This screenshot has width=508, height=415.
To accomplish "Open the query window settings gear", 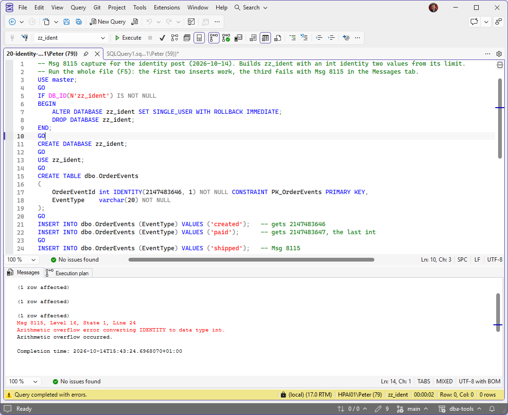I will tap(499, 54).
